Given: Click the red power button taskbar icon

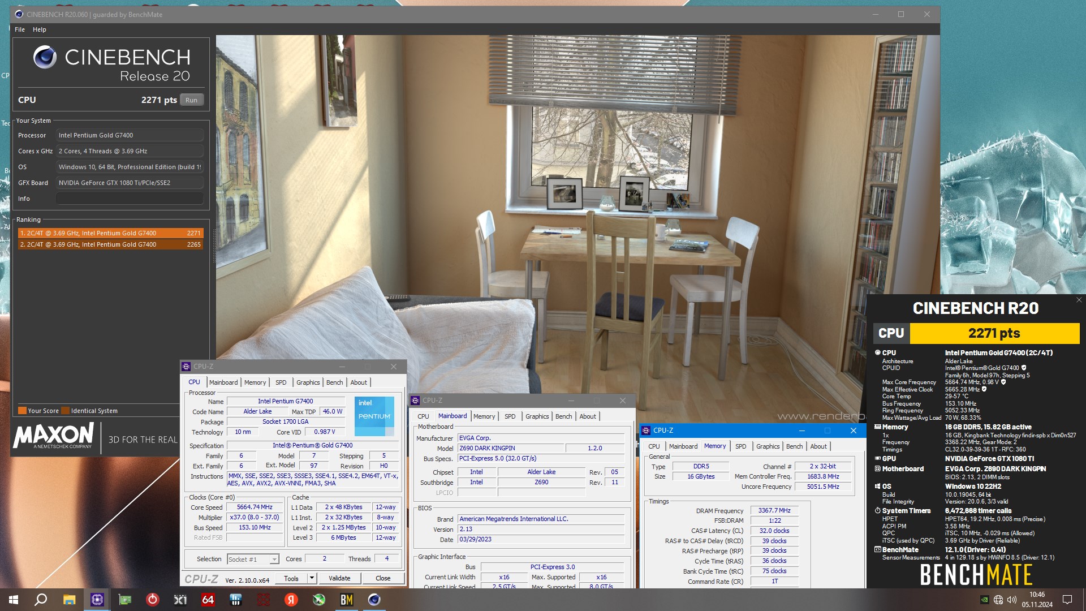Looking at the screenshot, I should 153,600.
